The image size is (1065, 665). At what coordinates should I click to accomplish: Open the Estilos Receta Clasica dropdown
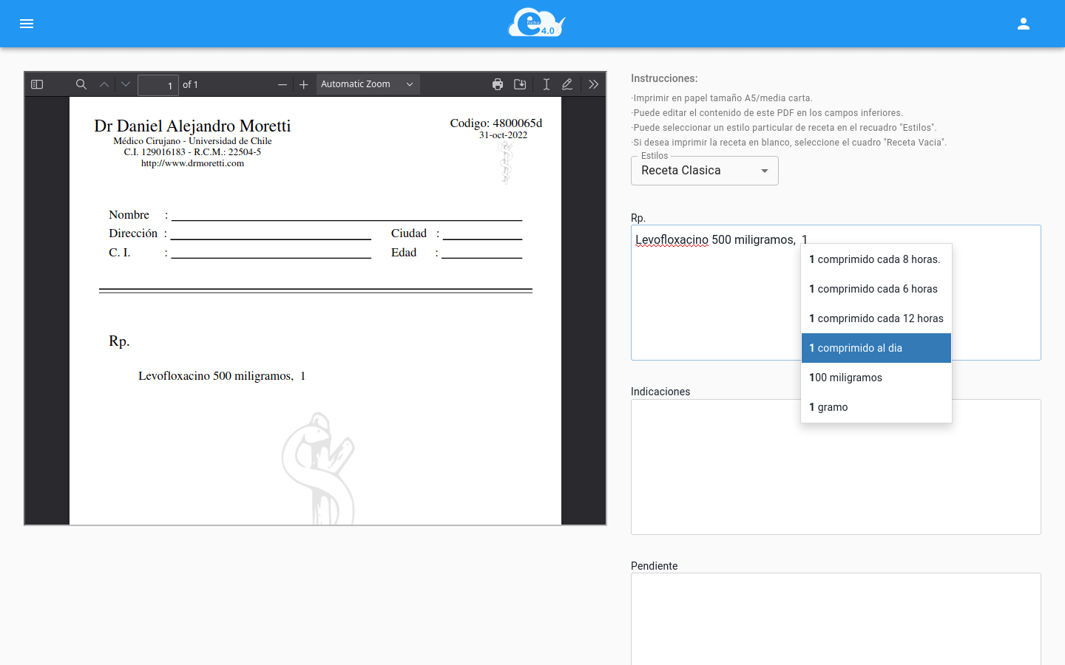click(x=703, y=171)
